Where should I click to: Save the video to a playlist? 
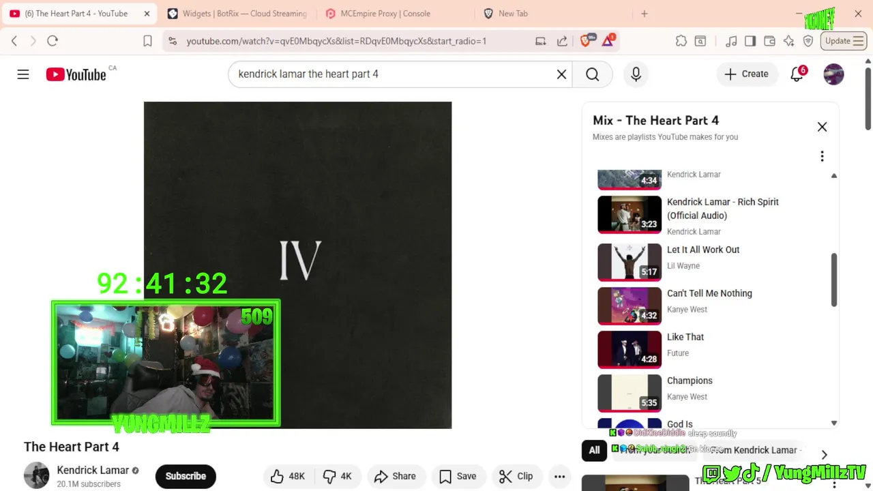click(458, 476)
